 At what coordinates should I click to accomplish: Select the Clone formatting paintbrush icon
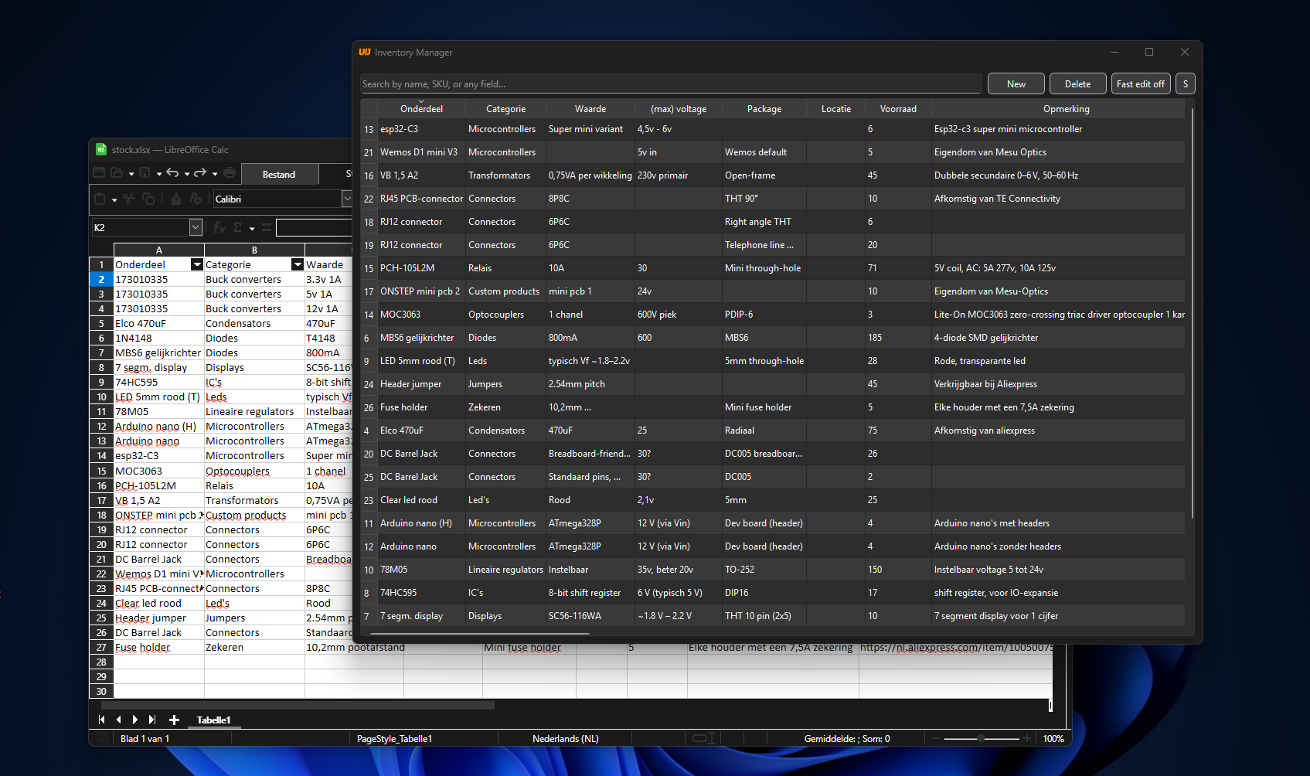click(176, 199)
